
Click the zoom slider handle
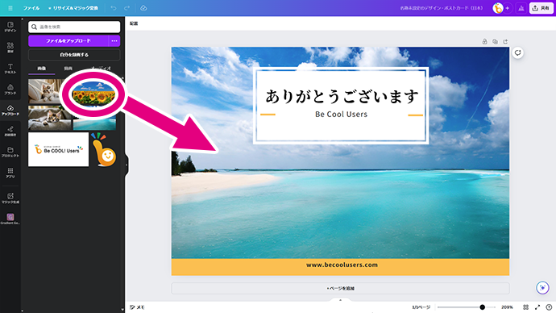click(482, 307)
